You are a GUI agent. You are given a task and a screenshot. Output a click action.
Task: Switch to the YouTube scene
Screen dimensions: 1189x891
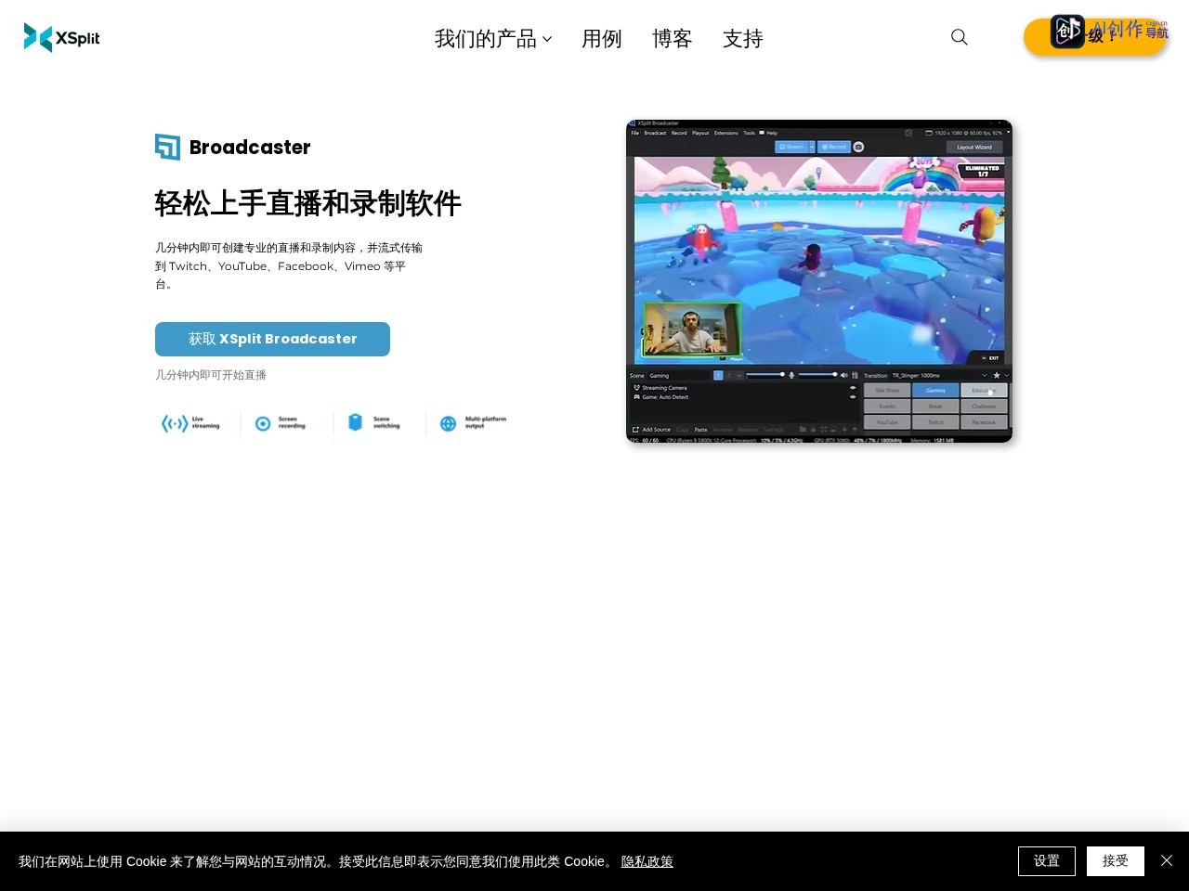tap(887, 422)
